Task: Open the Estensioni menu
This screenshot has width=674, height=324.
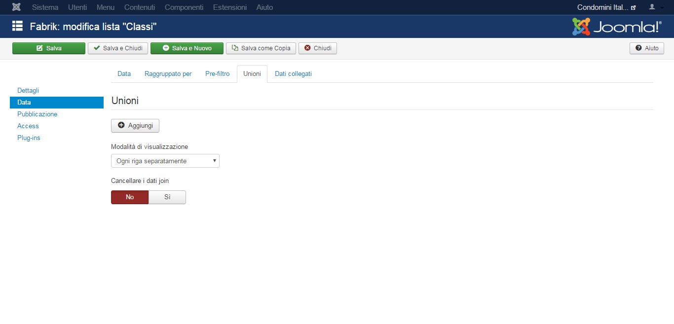Action: 230,7
